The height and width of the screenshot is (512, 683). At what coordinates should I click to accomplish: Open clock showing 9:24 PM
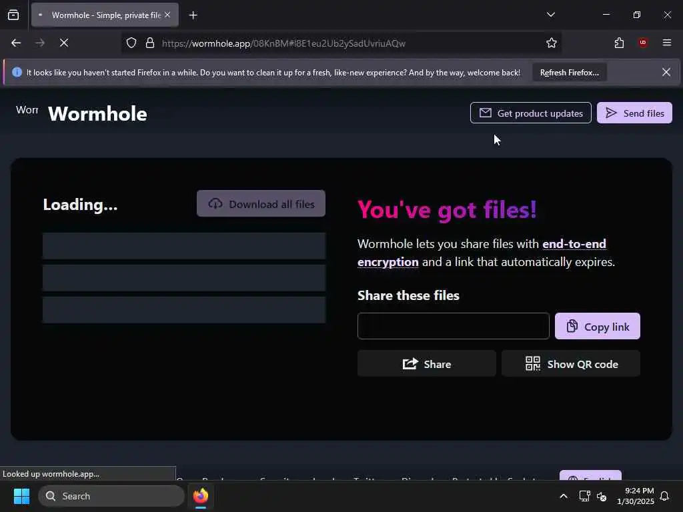point(635,496)
